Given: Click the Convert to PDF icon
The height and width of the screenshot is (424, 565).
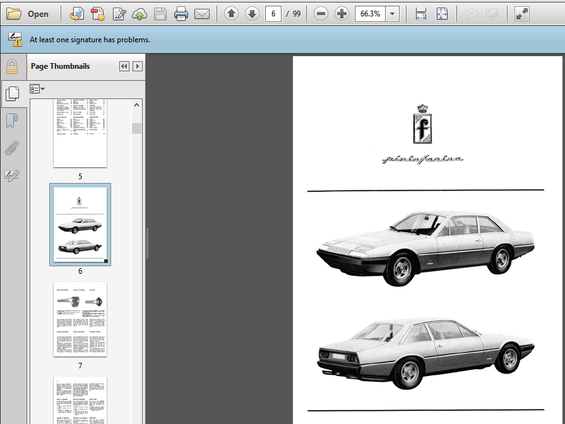Looking at the screenshot, I should pyautogui.click(x=98, y=14).
